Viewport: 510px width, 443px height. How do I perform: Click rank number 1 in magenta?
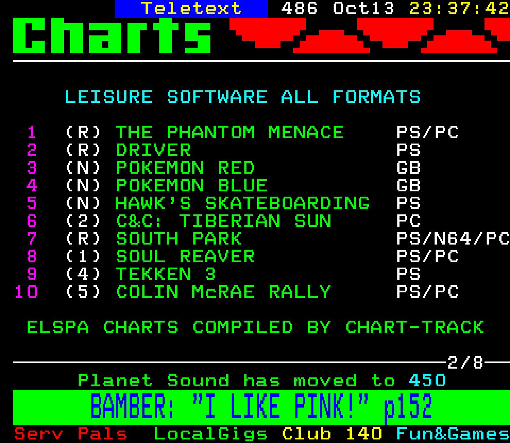pos(32,133)
